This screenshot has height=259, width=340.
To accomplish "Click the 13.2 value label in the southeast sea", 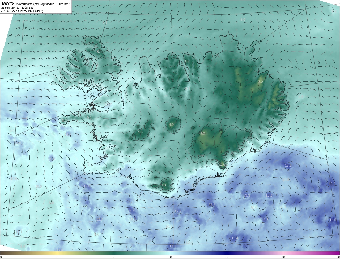I will coord(269,195).
